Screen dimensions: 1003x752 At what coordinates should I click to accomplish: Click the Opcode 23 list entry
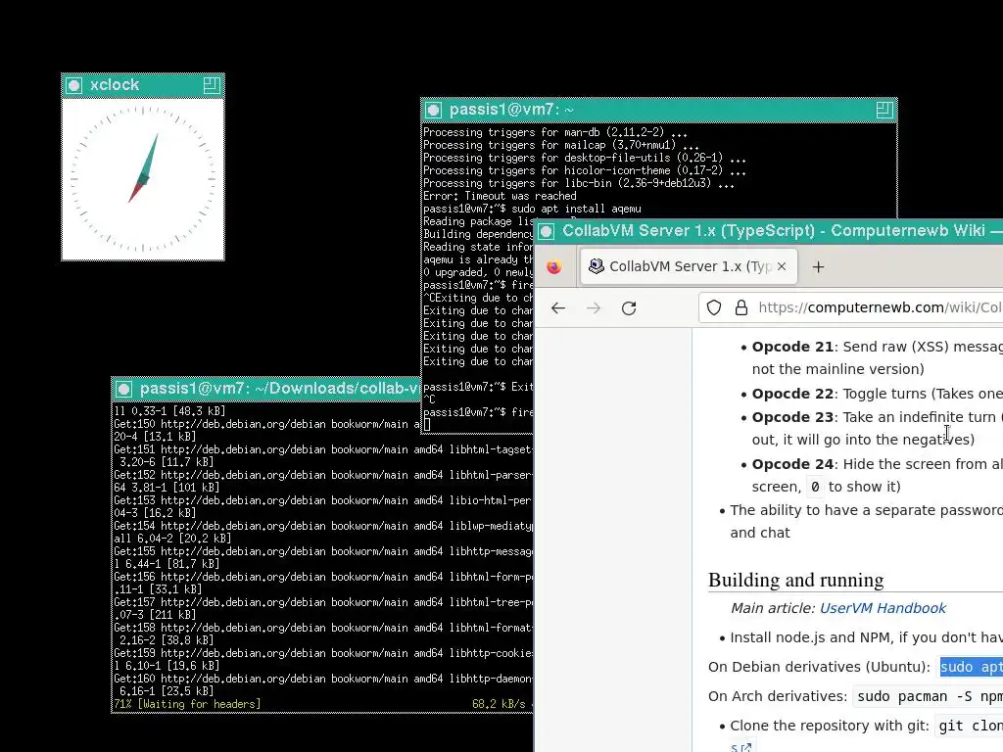(877, 429)
